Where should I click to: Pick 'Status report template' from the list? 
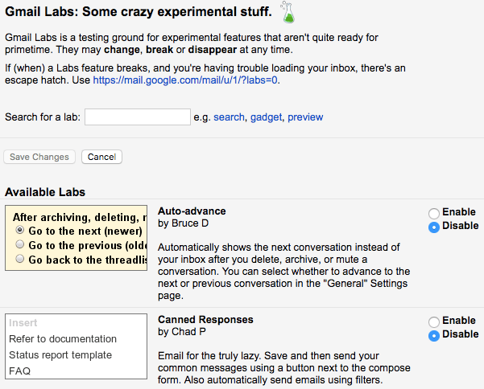(60, 355)
